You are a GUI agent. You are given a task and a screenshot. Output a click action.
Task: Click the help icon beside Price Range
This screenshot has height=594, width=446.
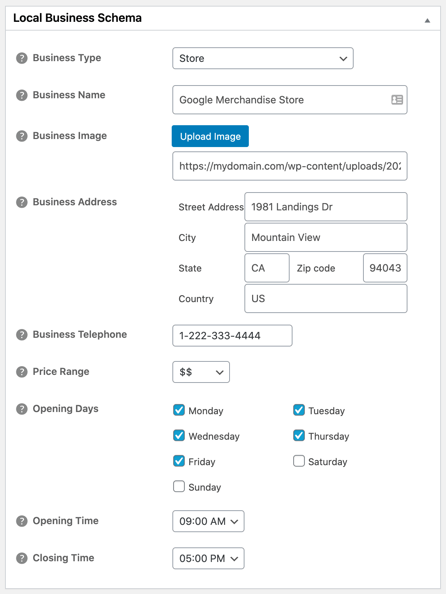click(x=22, y=372)
